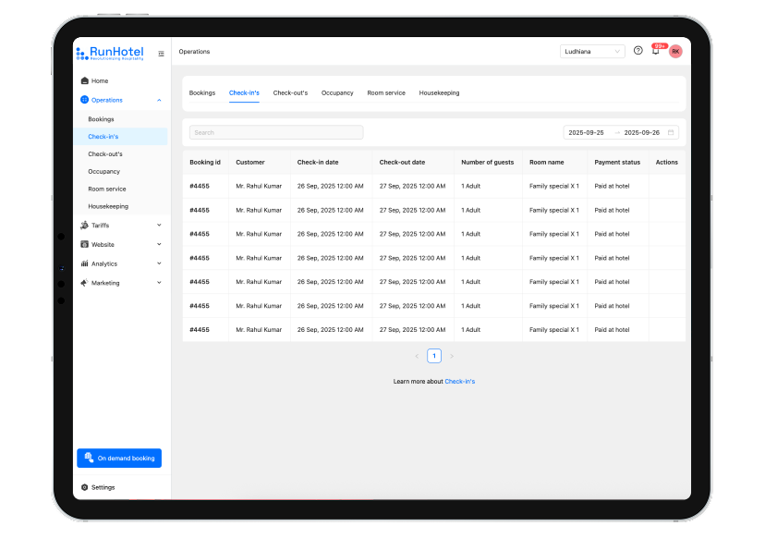Screen dimensions: 765x538
Task: Collapse the sidebar using the menu icon
Action: pos(161,54)
